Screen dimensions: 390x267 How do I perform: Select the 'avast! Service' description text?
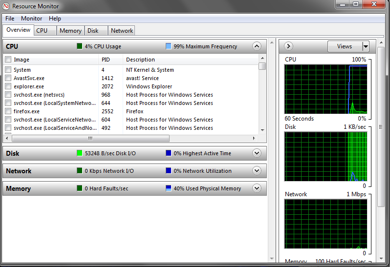pos(142,78)
